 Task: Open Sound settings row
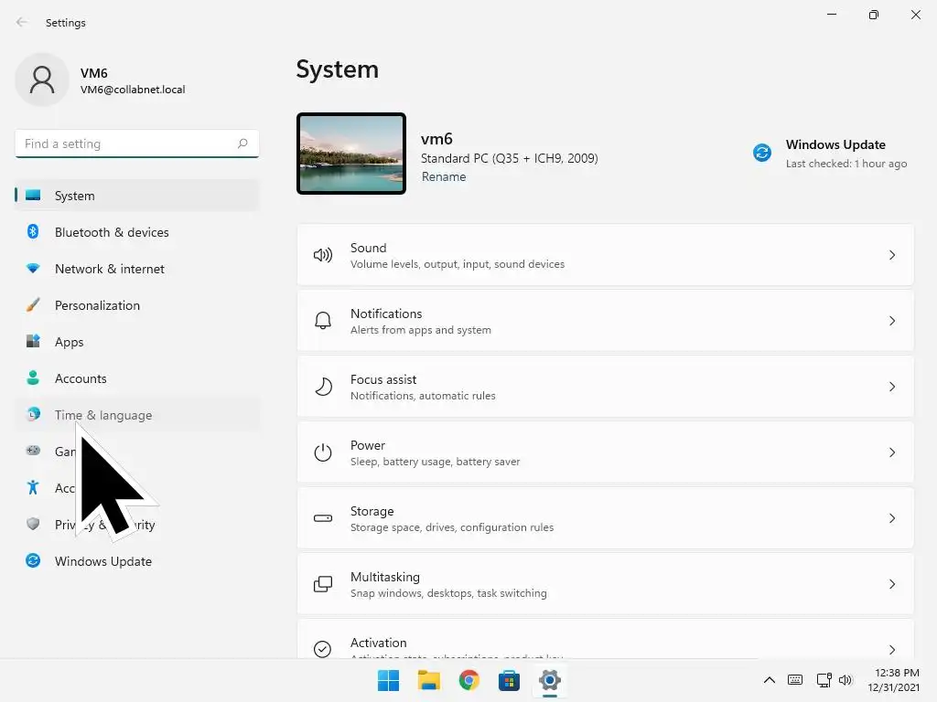(x=606, y=256)
